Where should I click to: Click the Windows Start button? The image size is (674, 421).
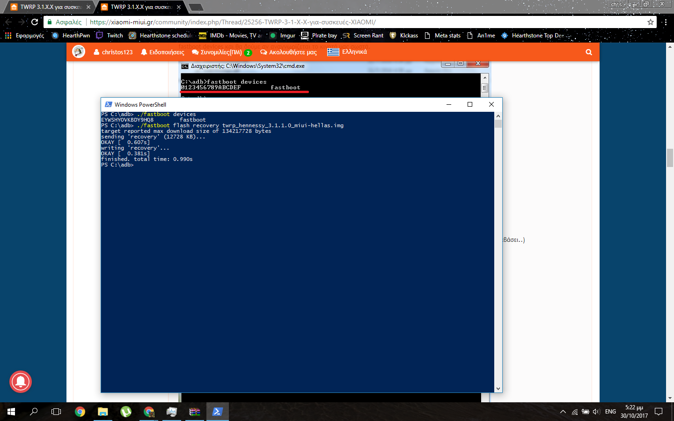[11, 412]
